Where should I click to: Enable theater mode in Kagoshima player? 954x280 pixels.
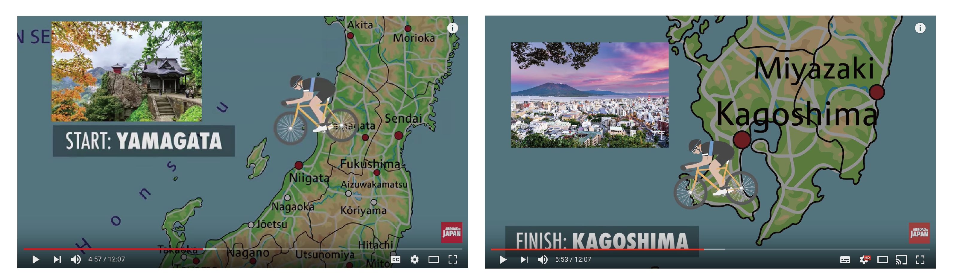tap(882, 260)
